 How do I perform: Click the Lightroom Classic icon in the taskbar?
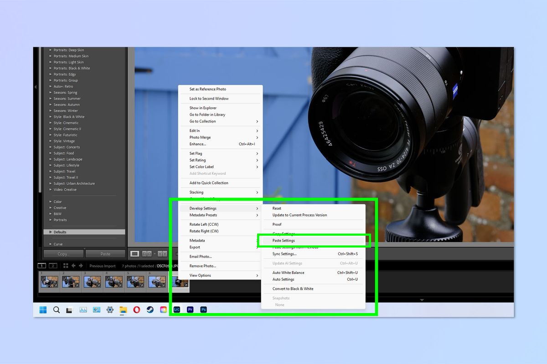pyautogui.click(x=177, y=309)
